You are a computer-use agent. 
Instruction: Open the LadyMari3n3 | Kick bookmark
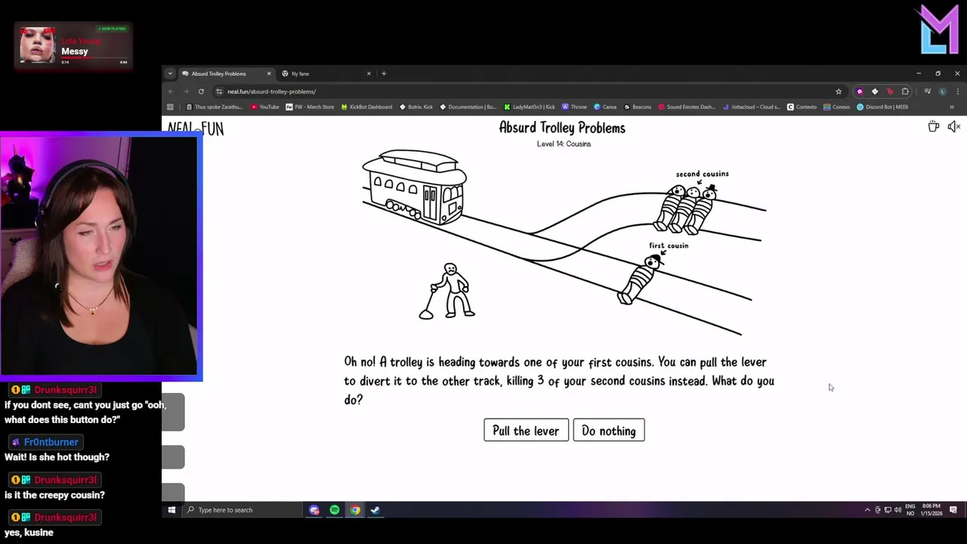click(x=530, y=107)
